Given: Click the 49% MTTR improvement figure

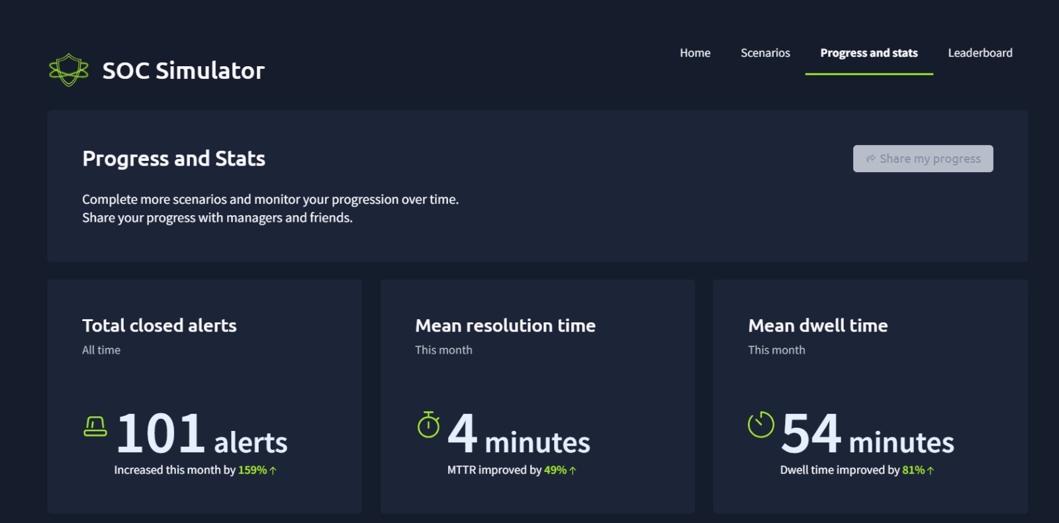Looking at the screenshot, I should coord(555,470).
